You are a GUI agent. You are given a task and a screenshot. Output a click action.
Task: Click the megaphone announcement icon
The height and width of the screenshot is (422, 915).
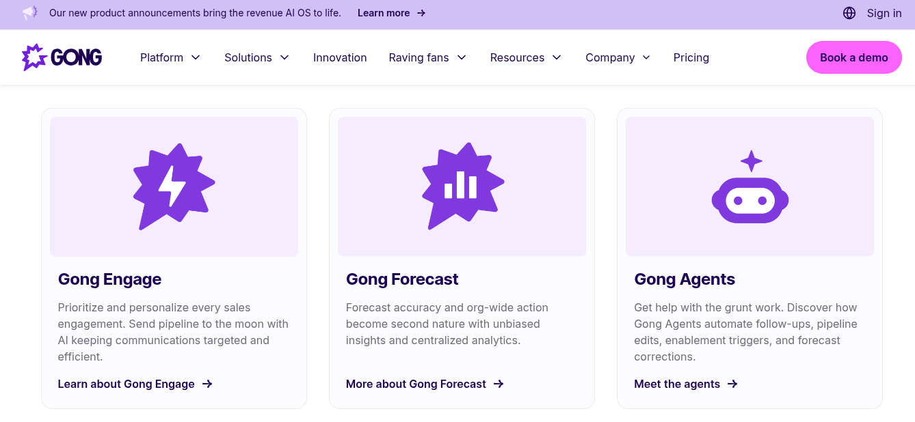click(x=29, y=12)
